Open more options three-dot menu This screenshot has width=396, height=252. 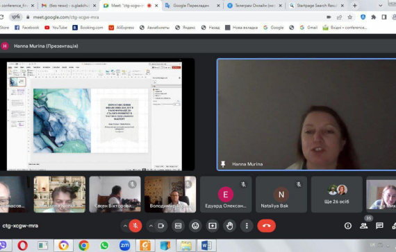click(x=247, y=226)
